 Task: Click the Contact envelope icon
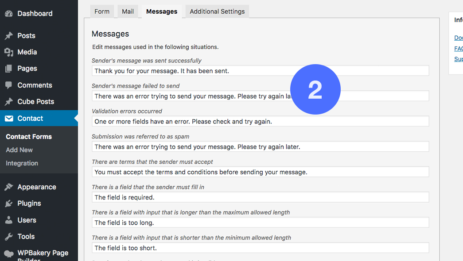[8, 119]
